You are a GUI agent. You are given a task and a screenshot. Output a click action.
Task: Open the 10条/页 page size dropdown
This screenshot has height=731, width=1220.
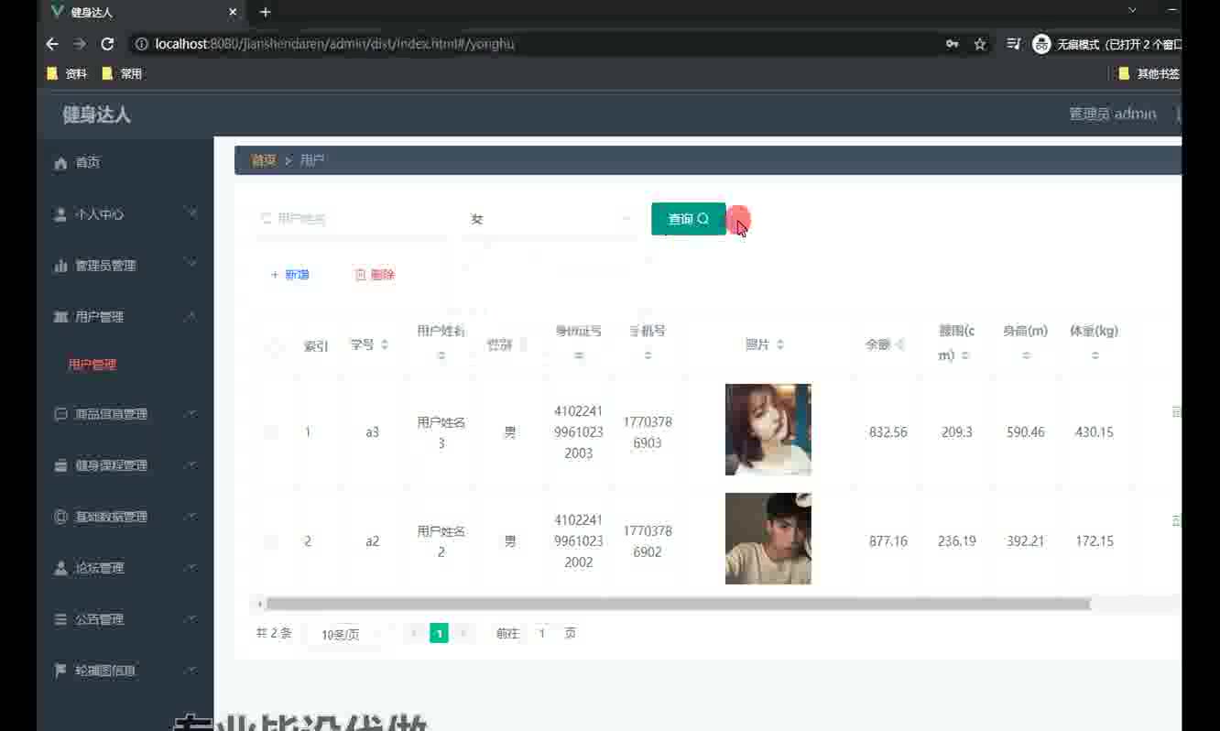click(348, 634)
